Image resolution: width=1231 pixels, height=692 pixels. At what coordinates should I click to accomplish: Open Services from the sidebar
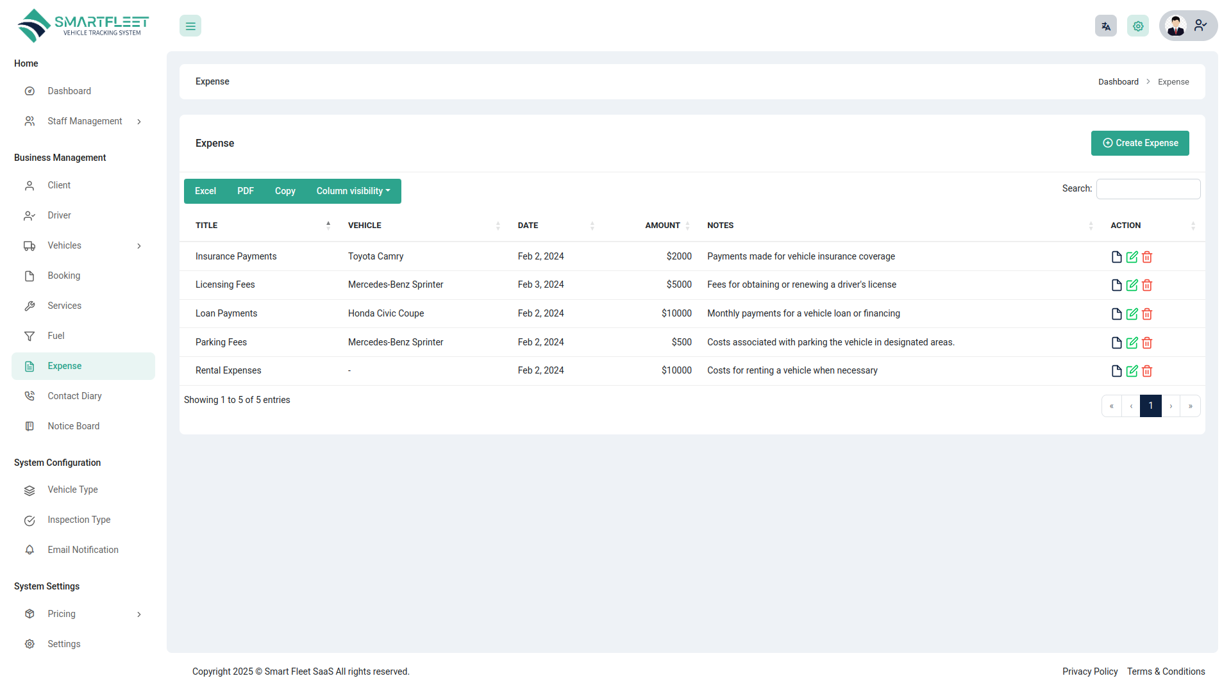point(64,305)
